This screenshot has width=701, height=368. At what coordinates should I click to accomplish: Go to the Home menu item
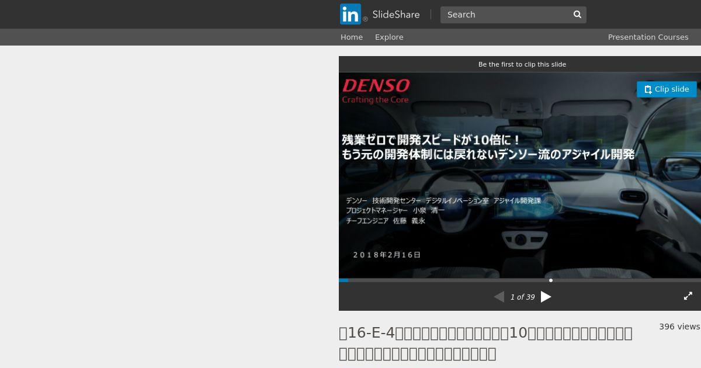click(x=352, y=37)
